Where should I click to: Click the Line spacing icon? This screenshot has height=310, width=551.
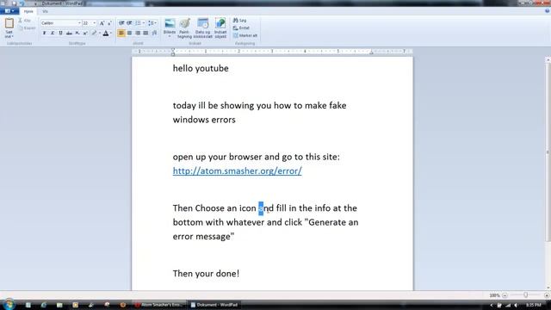pyautogui.click(x=151, y=23)
